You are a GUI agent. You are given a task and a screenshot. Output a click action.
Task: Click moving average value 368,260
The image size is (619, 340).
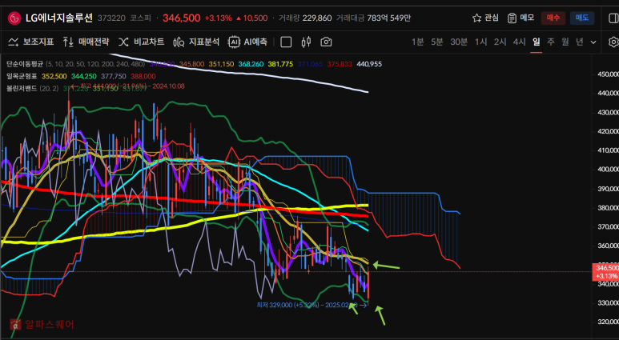[251, 64]
